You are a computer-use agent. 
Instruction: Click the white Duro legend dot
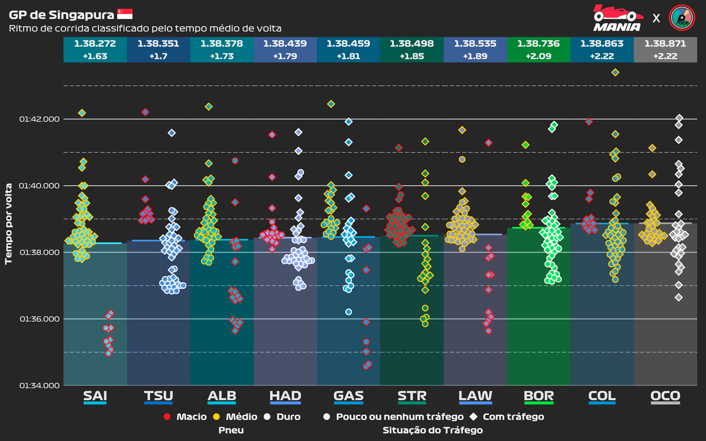click(x=267, y=417)
